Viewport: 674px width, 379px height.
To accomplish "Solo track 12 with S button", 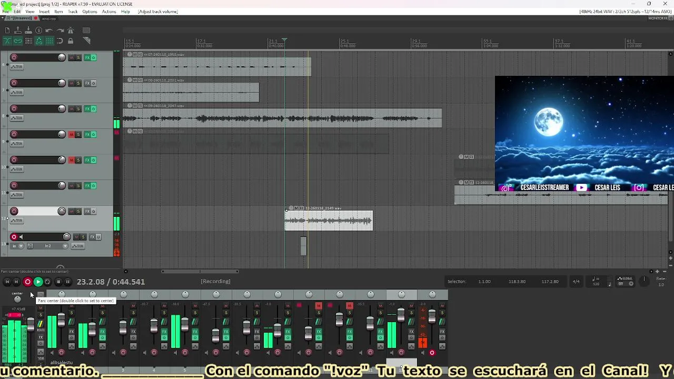I will [x=78, y=211].
